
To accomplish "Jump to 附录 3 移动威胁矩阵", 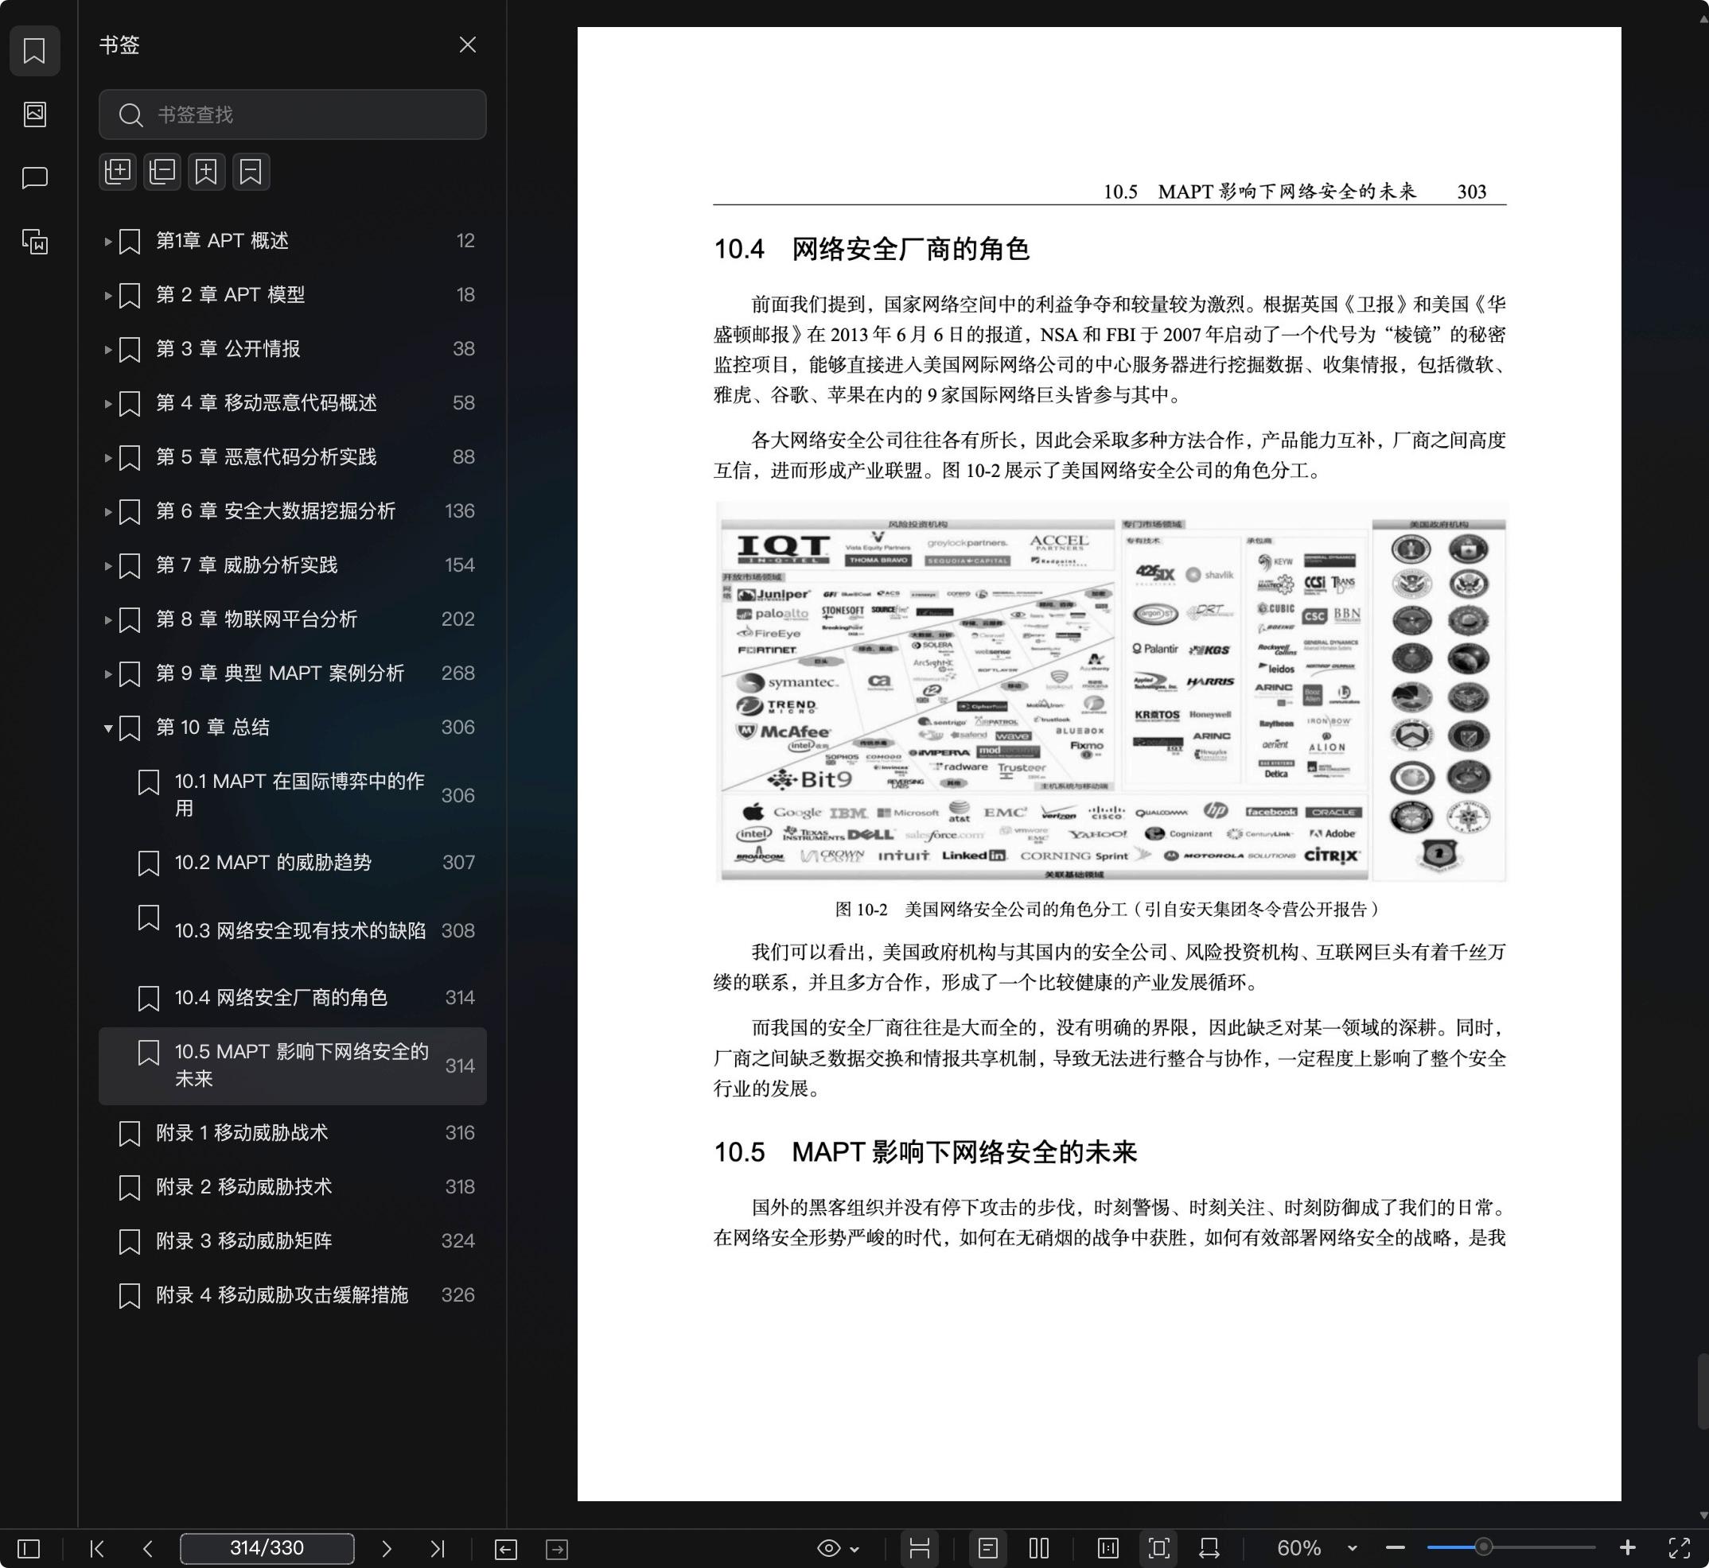I will point(292,1241).
